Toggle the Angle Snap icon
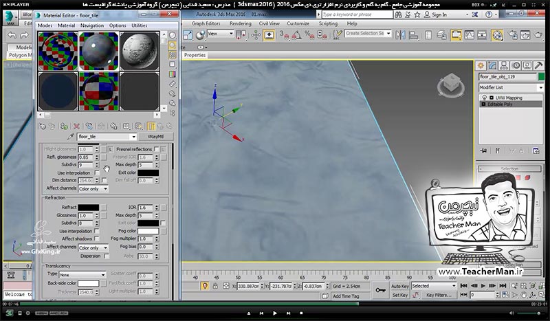Viewport: 550px width, 321px height. point(296,35)
